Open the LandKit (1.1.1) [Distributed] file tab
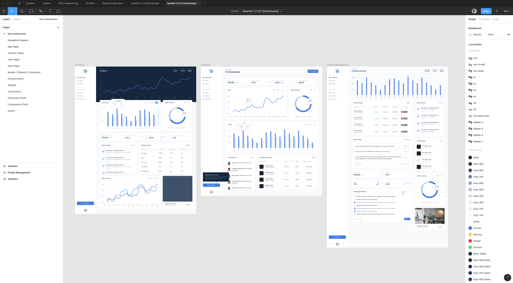Viewport: 513px width, 283px height. [145, 3]
